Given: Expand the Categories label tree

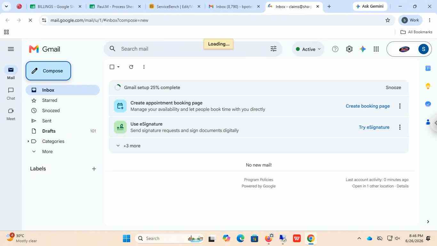Looking at the screenshot, I should (x=28, y=141).
